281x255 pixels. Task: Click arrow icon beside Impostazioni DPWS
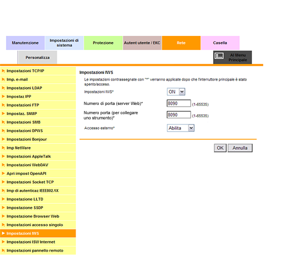tap(3, 130)
